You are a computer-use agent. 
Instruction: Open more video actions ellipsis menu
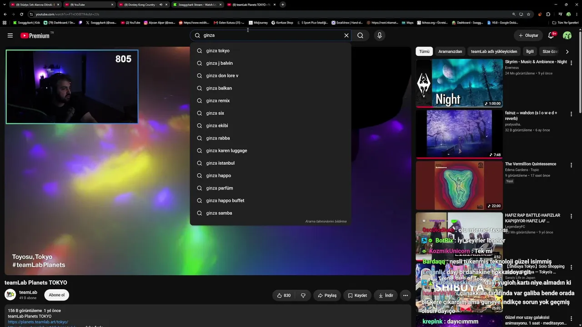pos(406,296)
